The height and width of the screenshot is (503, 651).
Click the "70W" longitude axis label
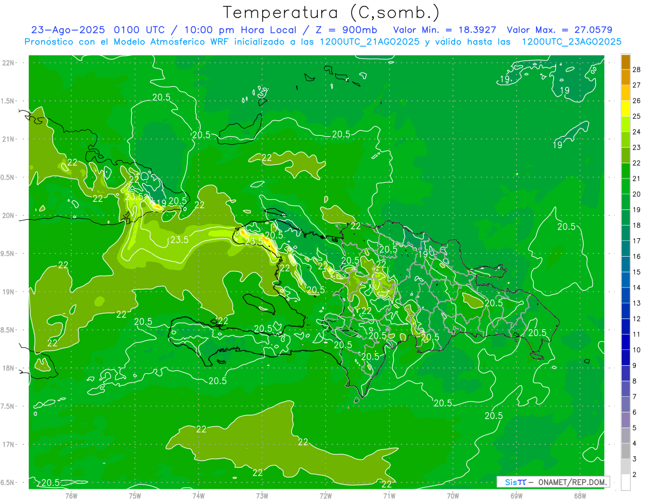453,495
